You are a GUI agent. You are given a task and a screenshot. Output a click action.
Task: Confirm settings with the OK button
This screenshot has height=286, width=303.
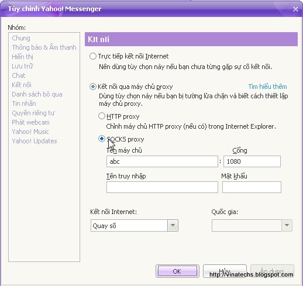(177, 271)
